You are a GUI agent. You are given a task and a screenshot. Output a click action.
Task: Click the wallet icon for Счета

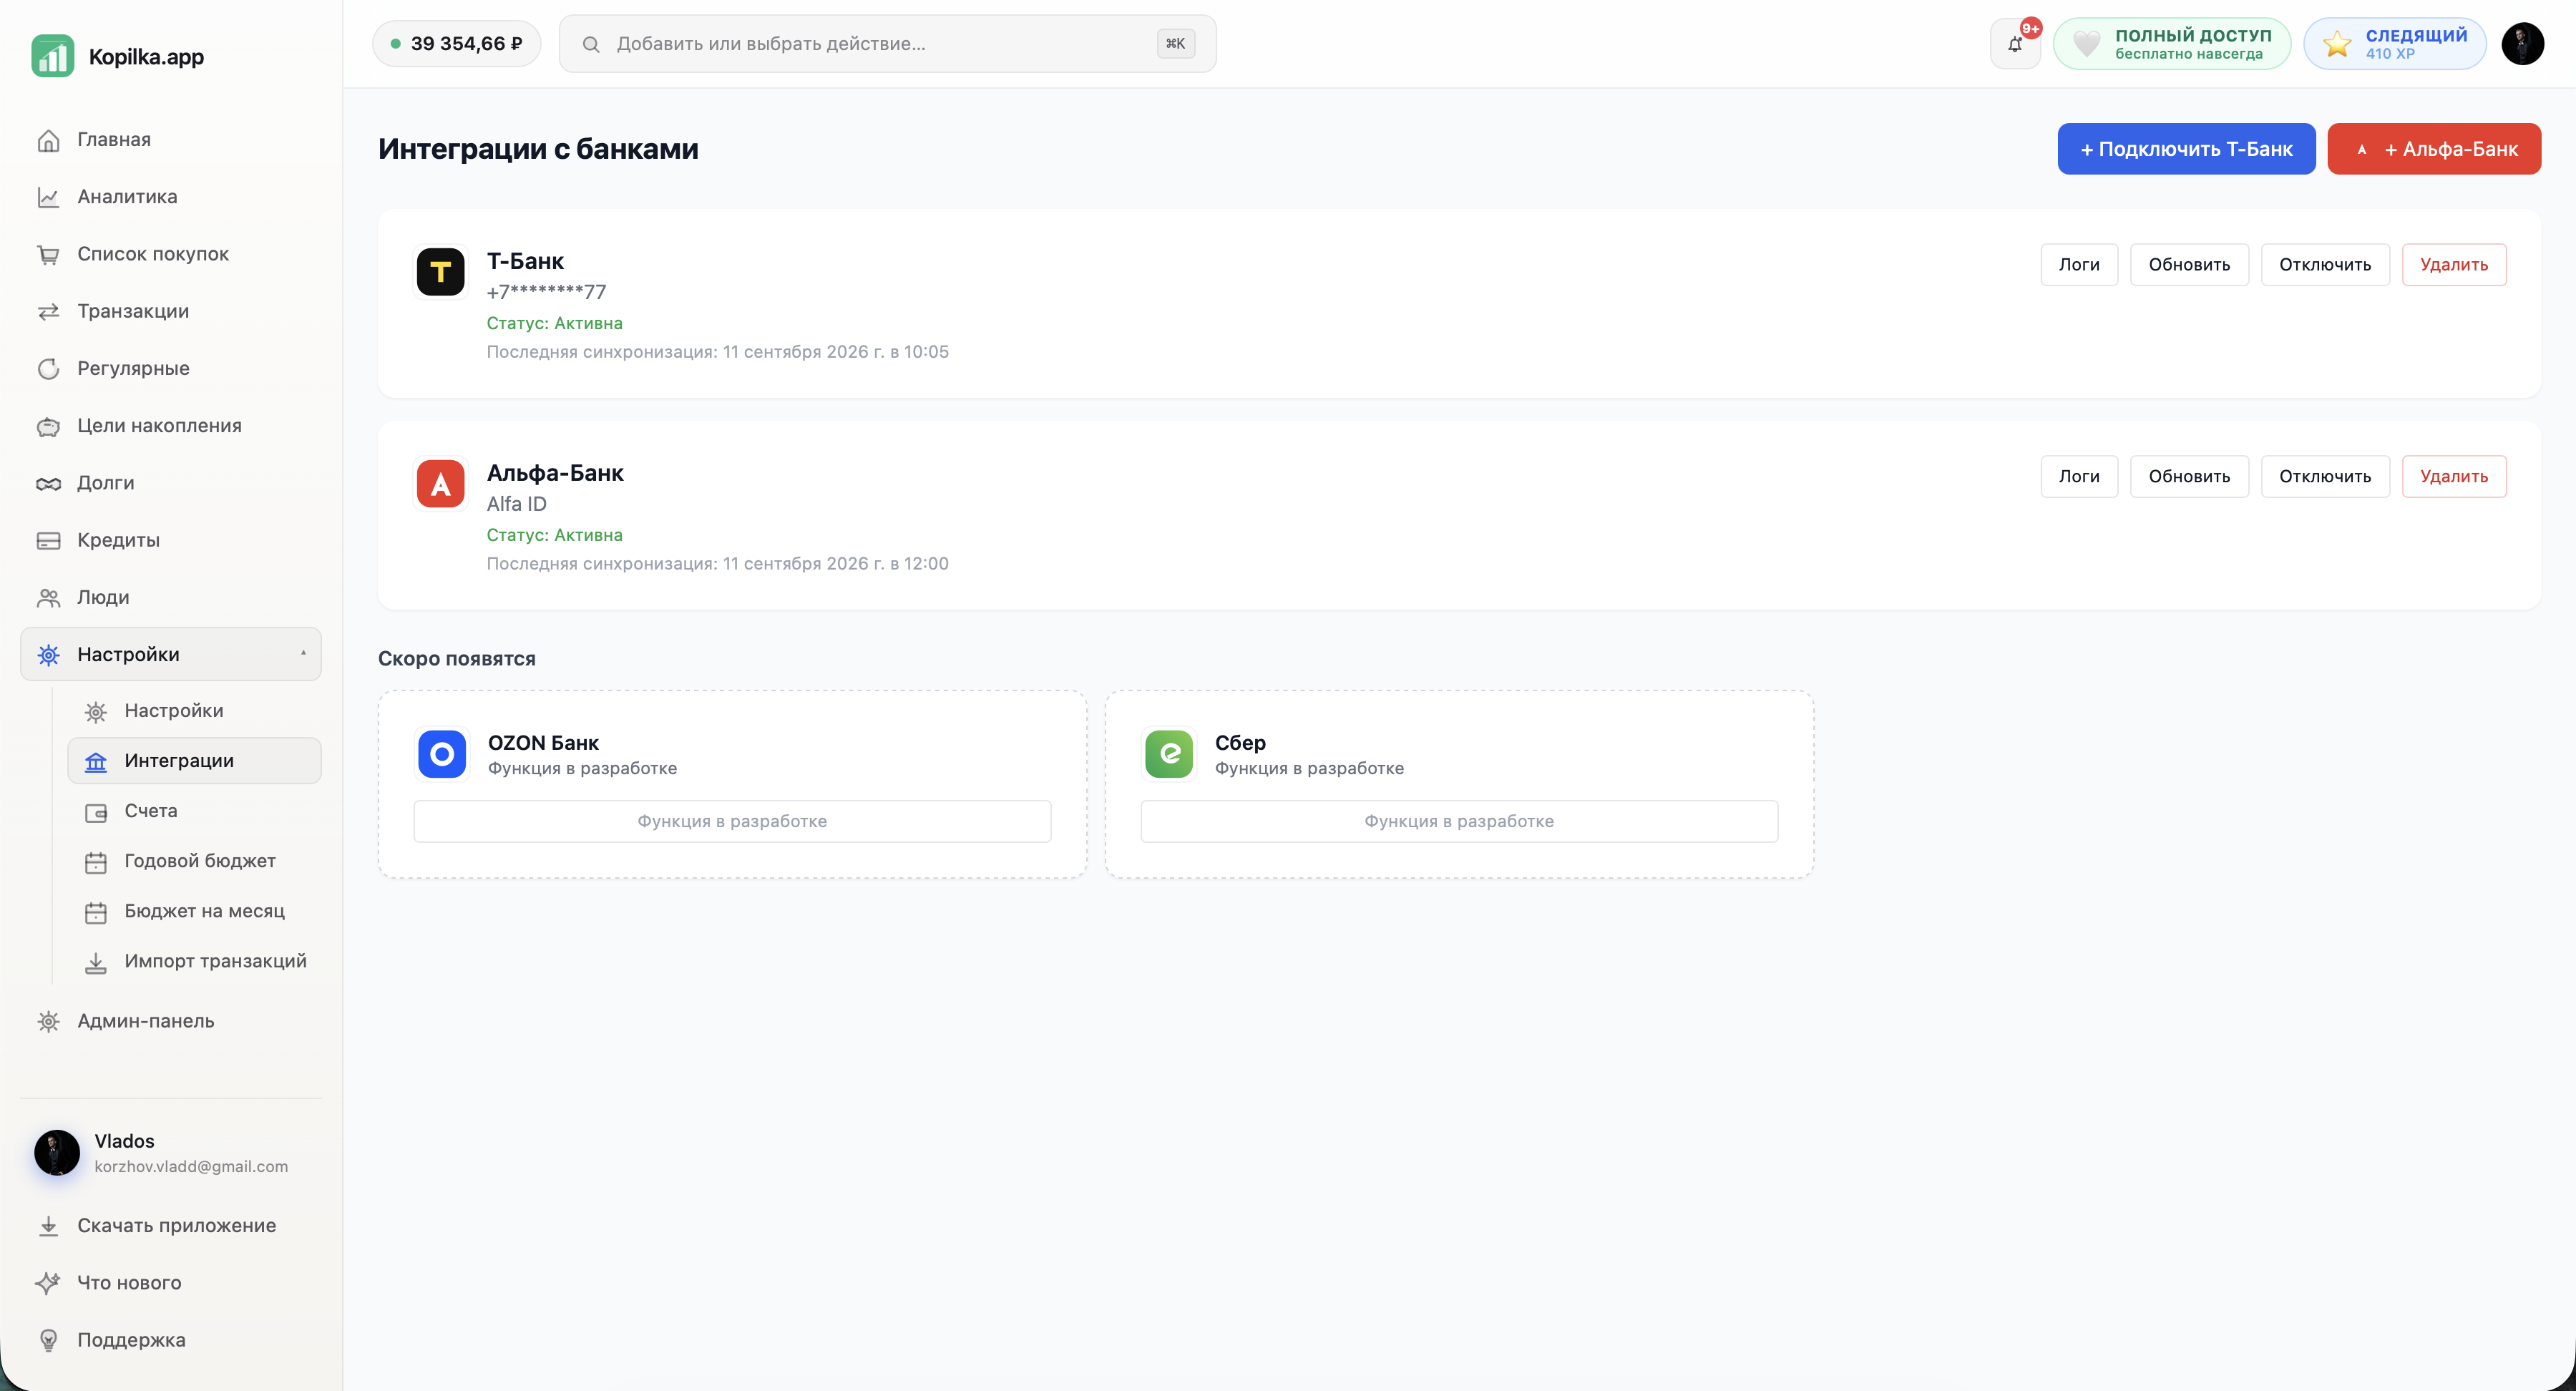pos(96,812)
